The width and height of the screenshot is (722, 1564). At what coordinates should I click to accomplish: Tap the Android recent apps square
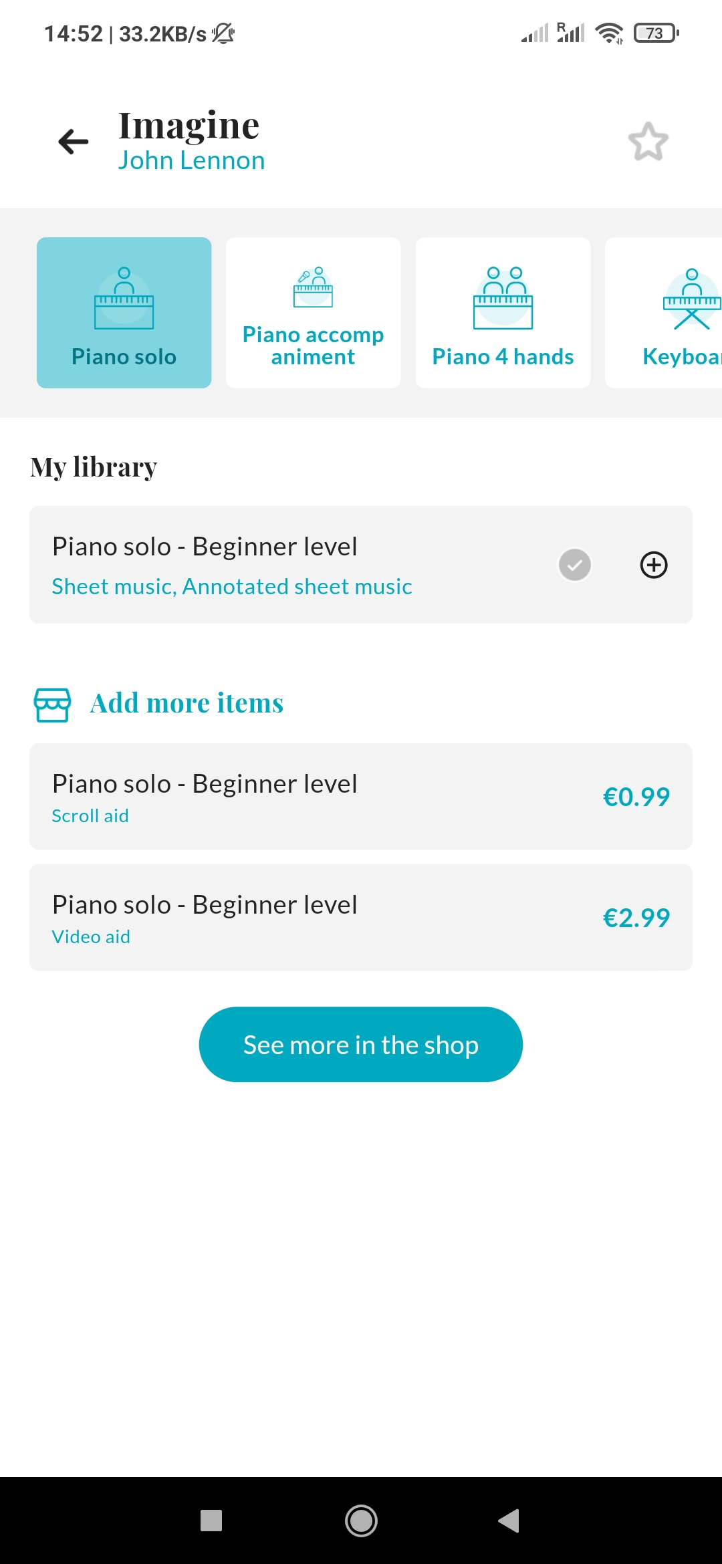pyautogui.click(x=211, y=1521)
